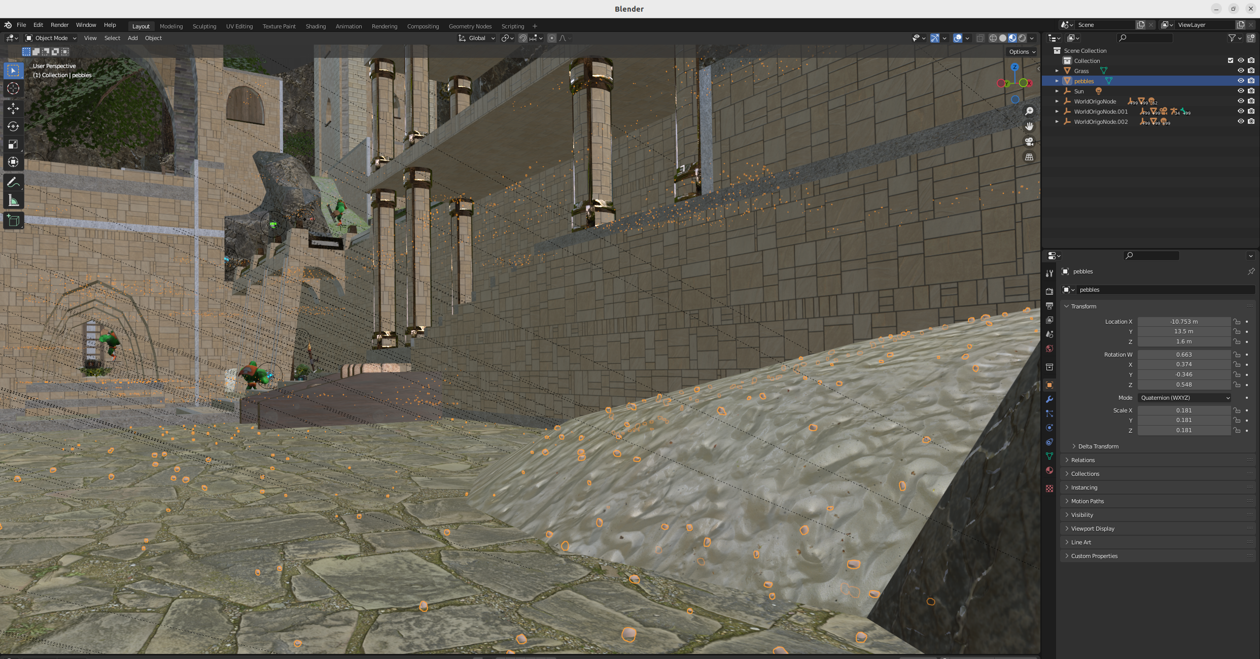Select WorldOrigoNode.001 in the outliner
The width and height of the screenshot is (1260, 659).
click(1101, 112)
